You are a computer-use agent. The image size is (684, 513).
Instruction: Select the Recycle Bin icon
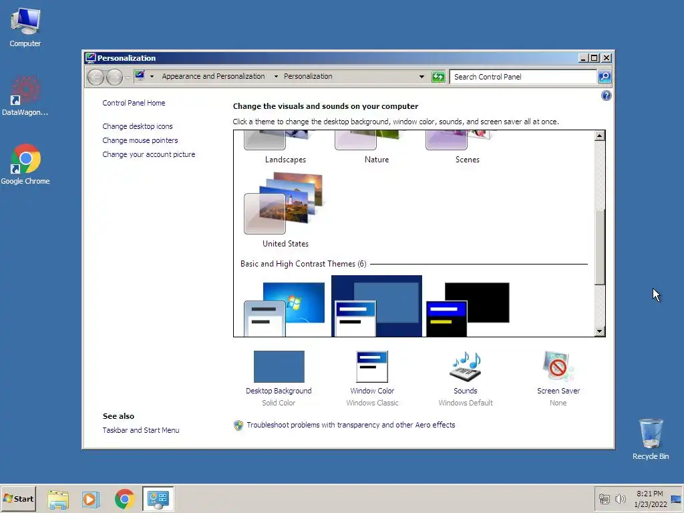[651, 439]
